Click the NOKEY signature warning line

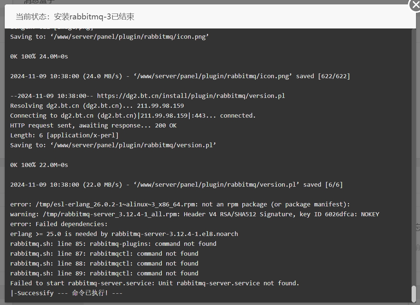click(195, 214)
